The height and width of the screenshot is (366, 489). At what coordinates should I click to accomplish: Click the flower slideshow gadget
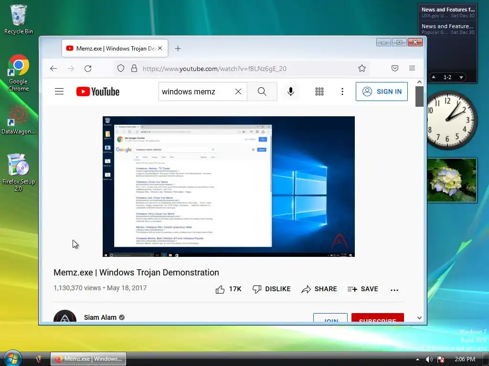[452, 180]
